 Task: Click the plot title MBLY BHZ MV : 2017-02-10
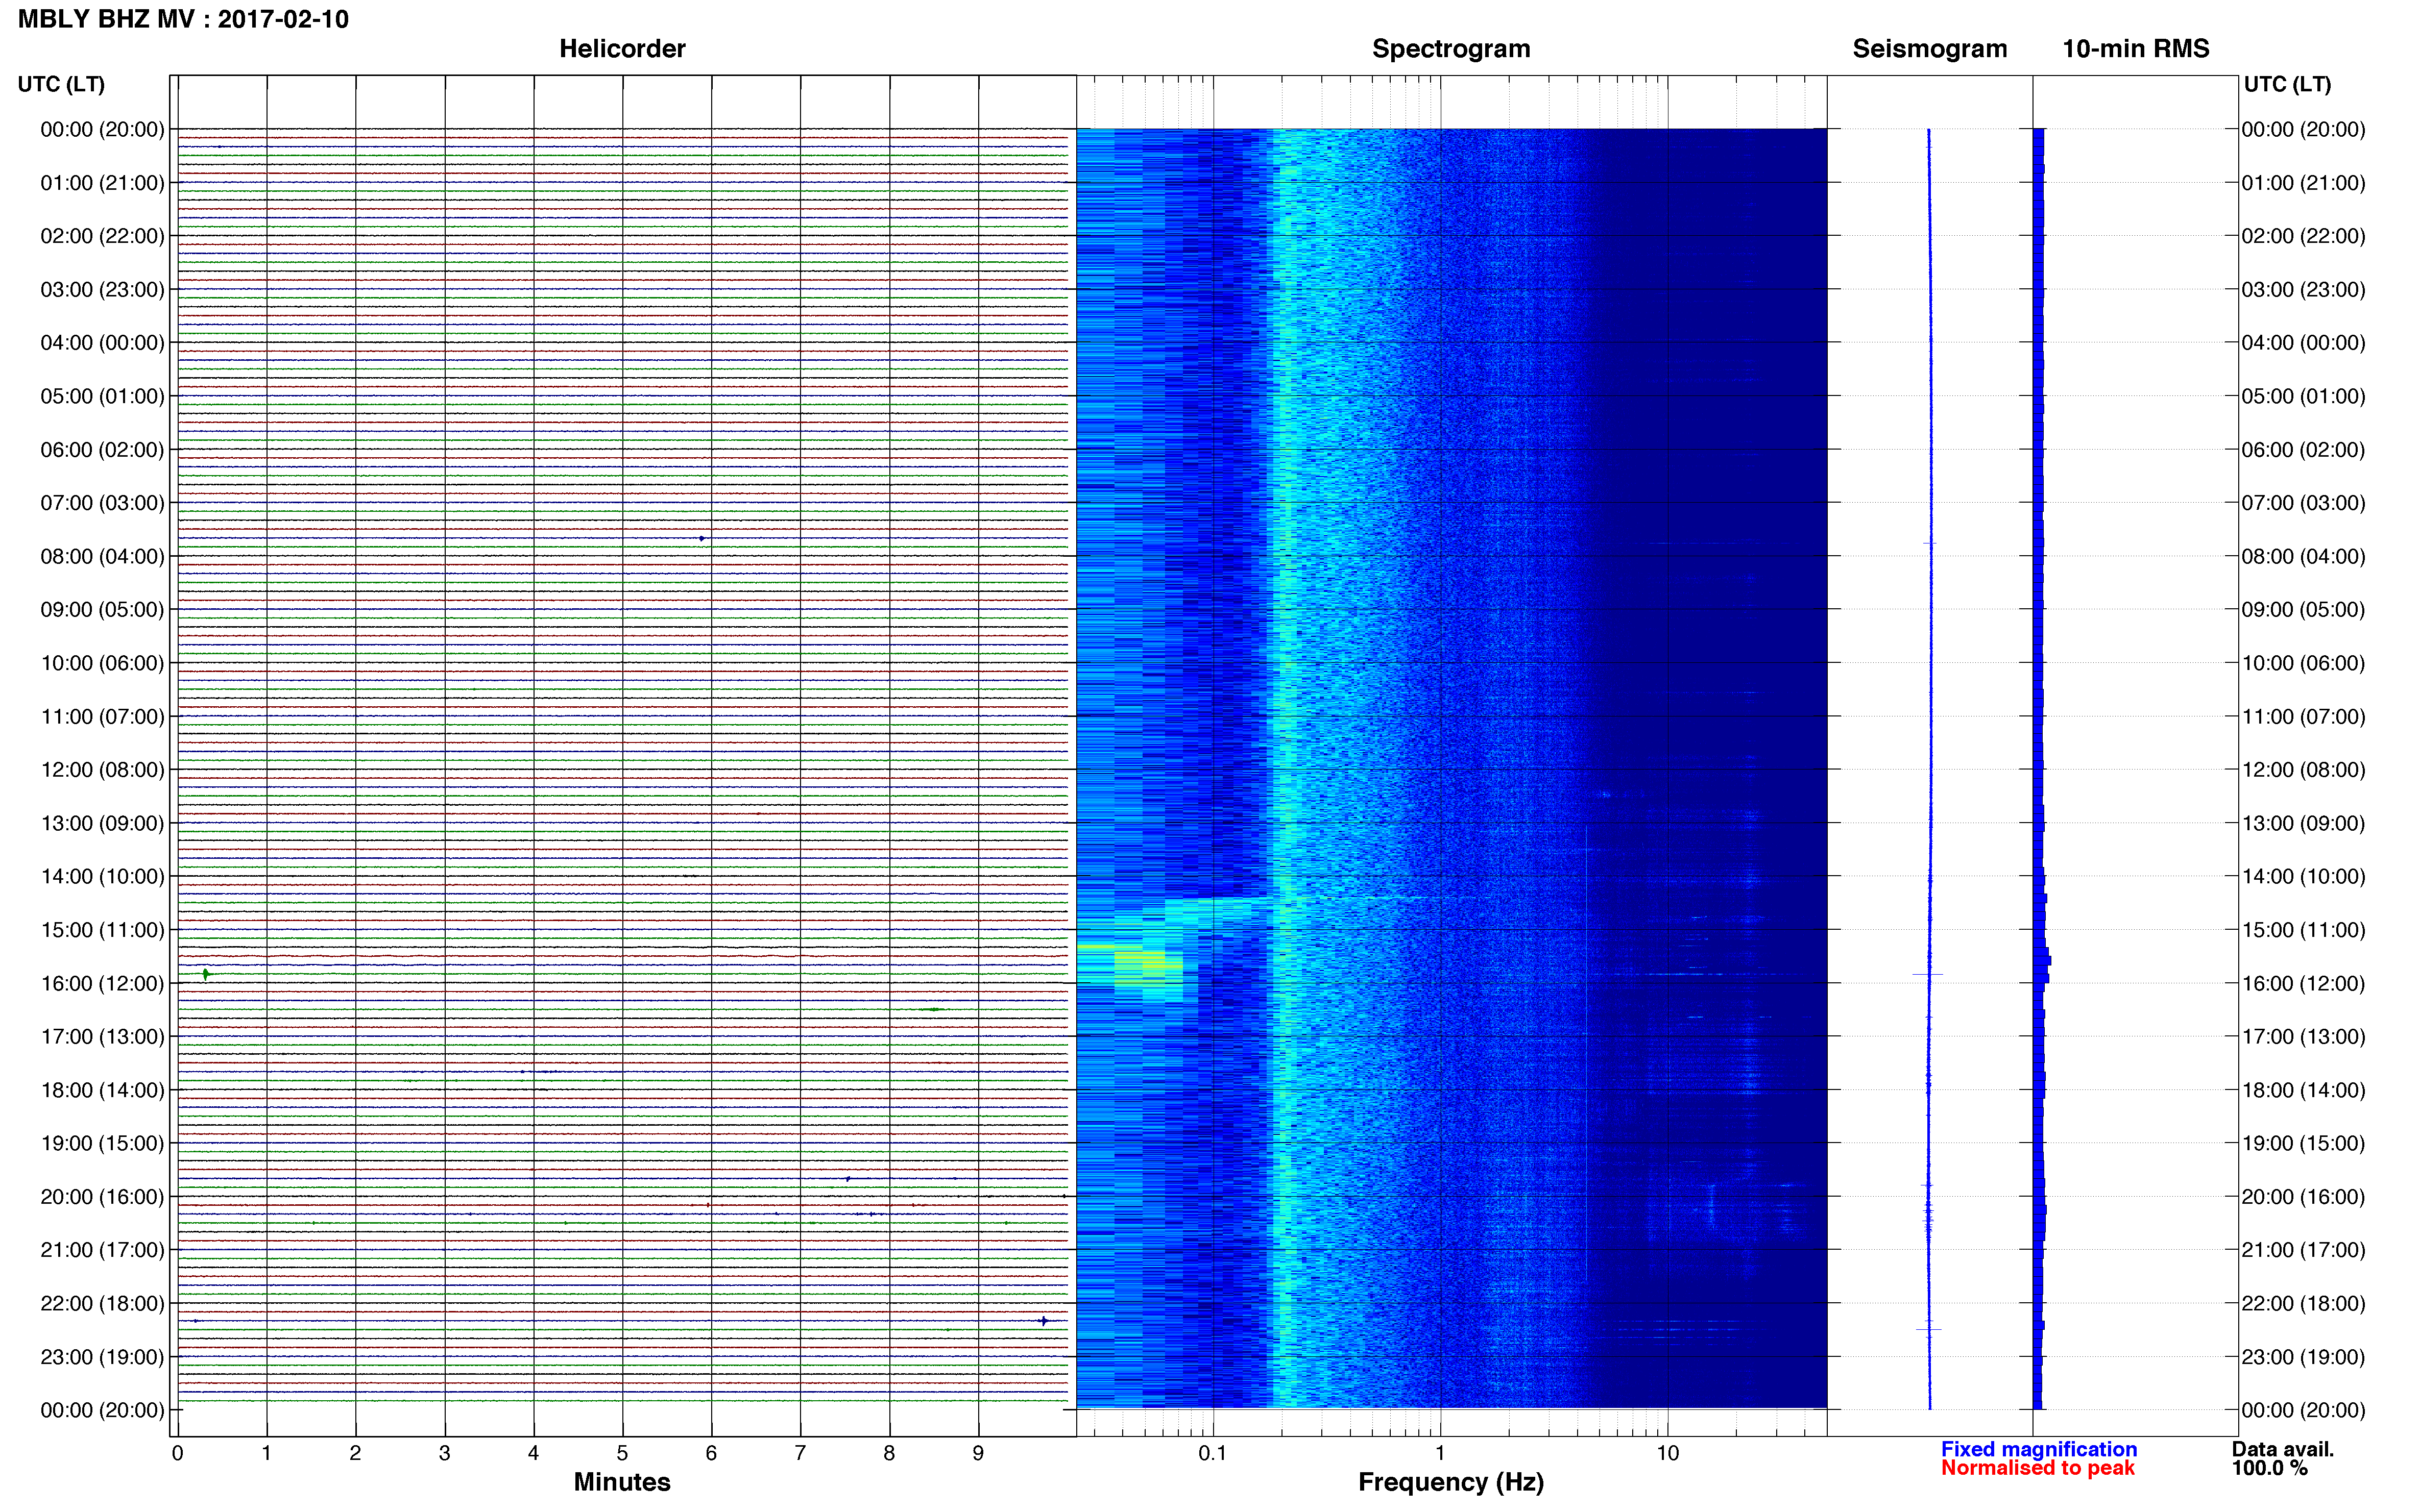(183, 19)
